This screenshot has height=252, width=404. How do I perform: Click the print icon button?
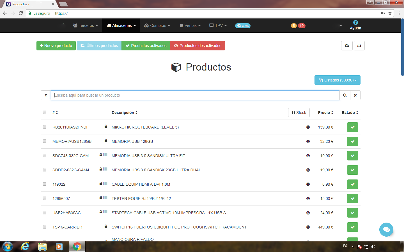[x=359, y=46]
